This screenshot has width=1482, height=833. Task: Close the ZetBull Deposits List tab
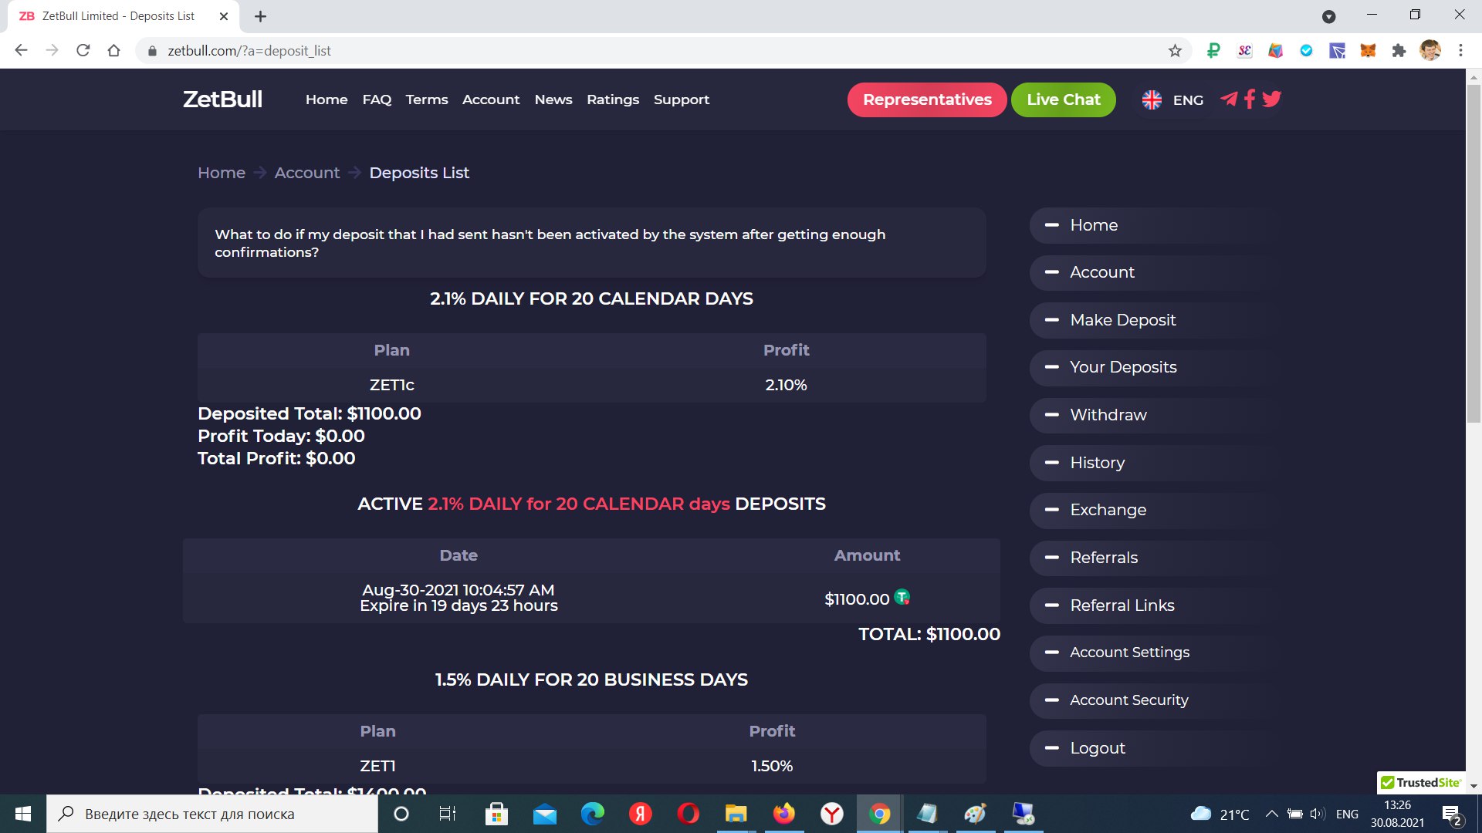click(224, 16)
